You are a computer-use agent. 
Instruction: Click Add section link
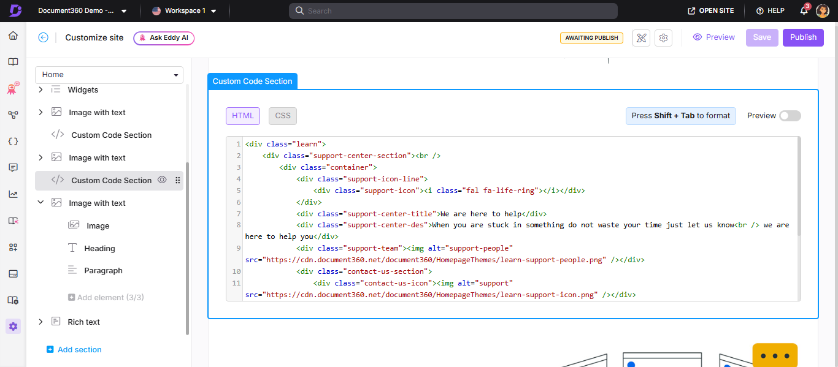click(74, 349)
